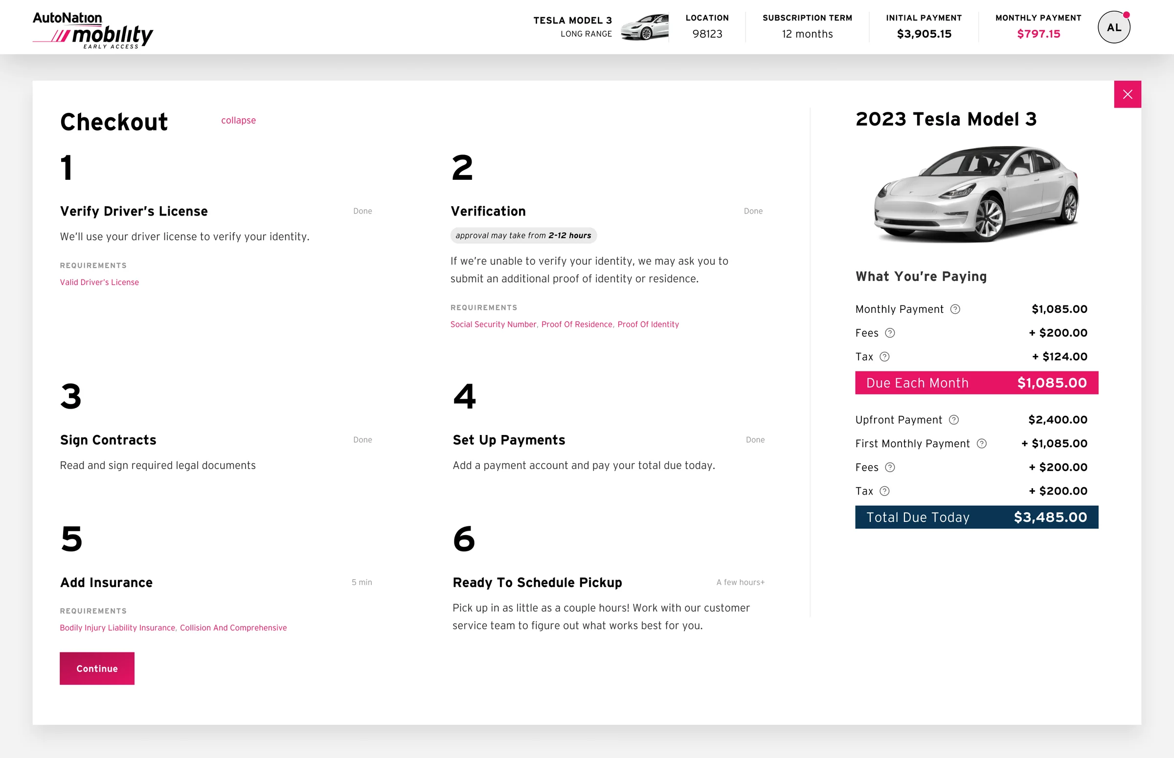Click the large 2023 Tesla Model 3 image

pyautogui.click(x=976, y=195)
